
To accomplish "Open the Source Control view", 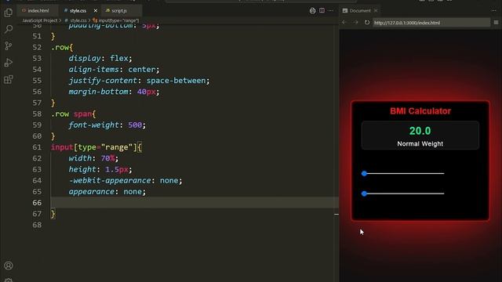I will [x=9, y=46].
